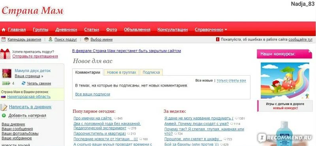
Task: Open Поиск подруг link
Action: point(66,40)
